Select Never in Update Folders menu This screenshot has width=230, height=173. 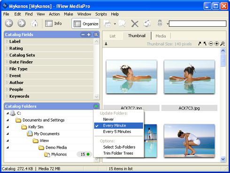click(x=119, y=119)
